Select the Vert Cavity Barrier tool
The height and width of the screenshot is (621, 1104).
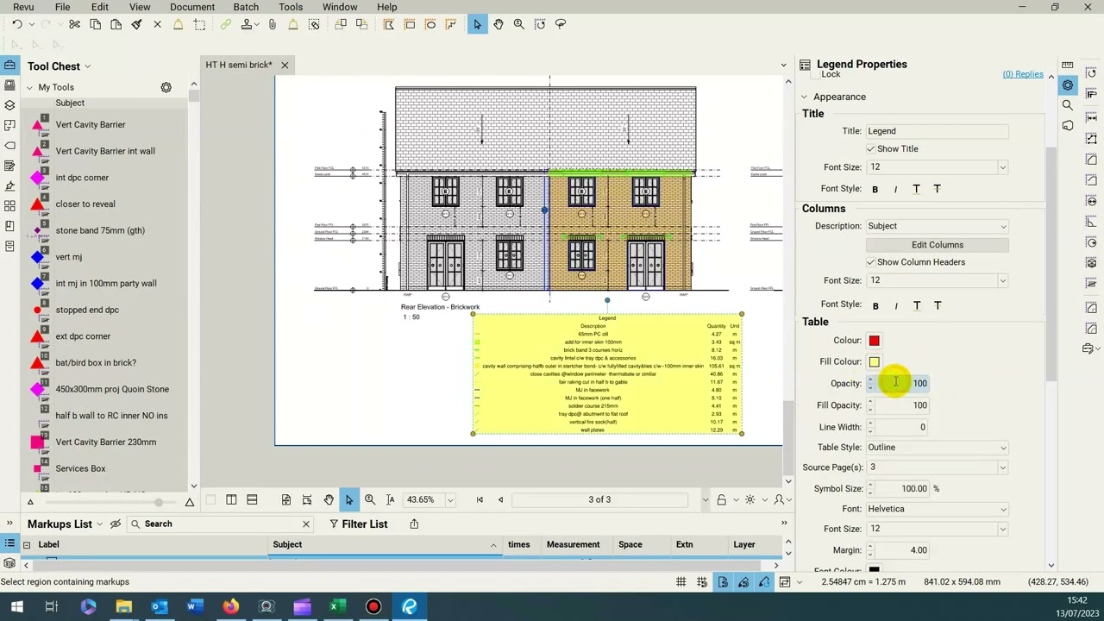pyautogui.click(x=91, y=125)
